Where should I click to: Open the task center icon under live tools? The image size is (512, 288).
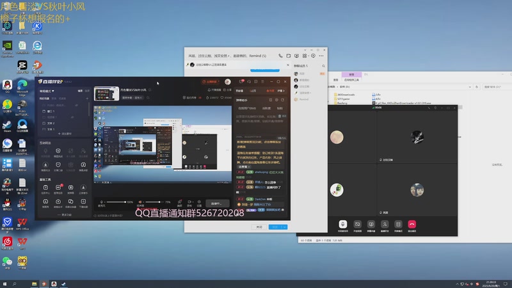coord(45,188)
